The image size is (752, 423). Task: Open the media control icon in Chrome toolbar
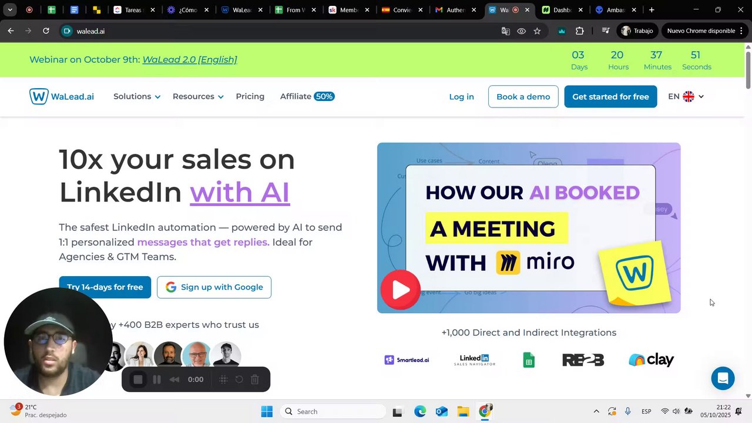click(606, 31)
